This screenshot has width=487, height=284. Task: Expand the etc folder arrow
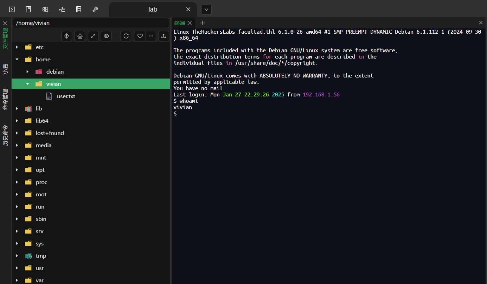coord(17,47)
